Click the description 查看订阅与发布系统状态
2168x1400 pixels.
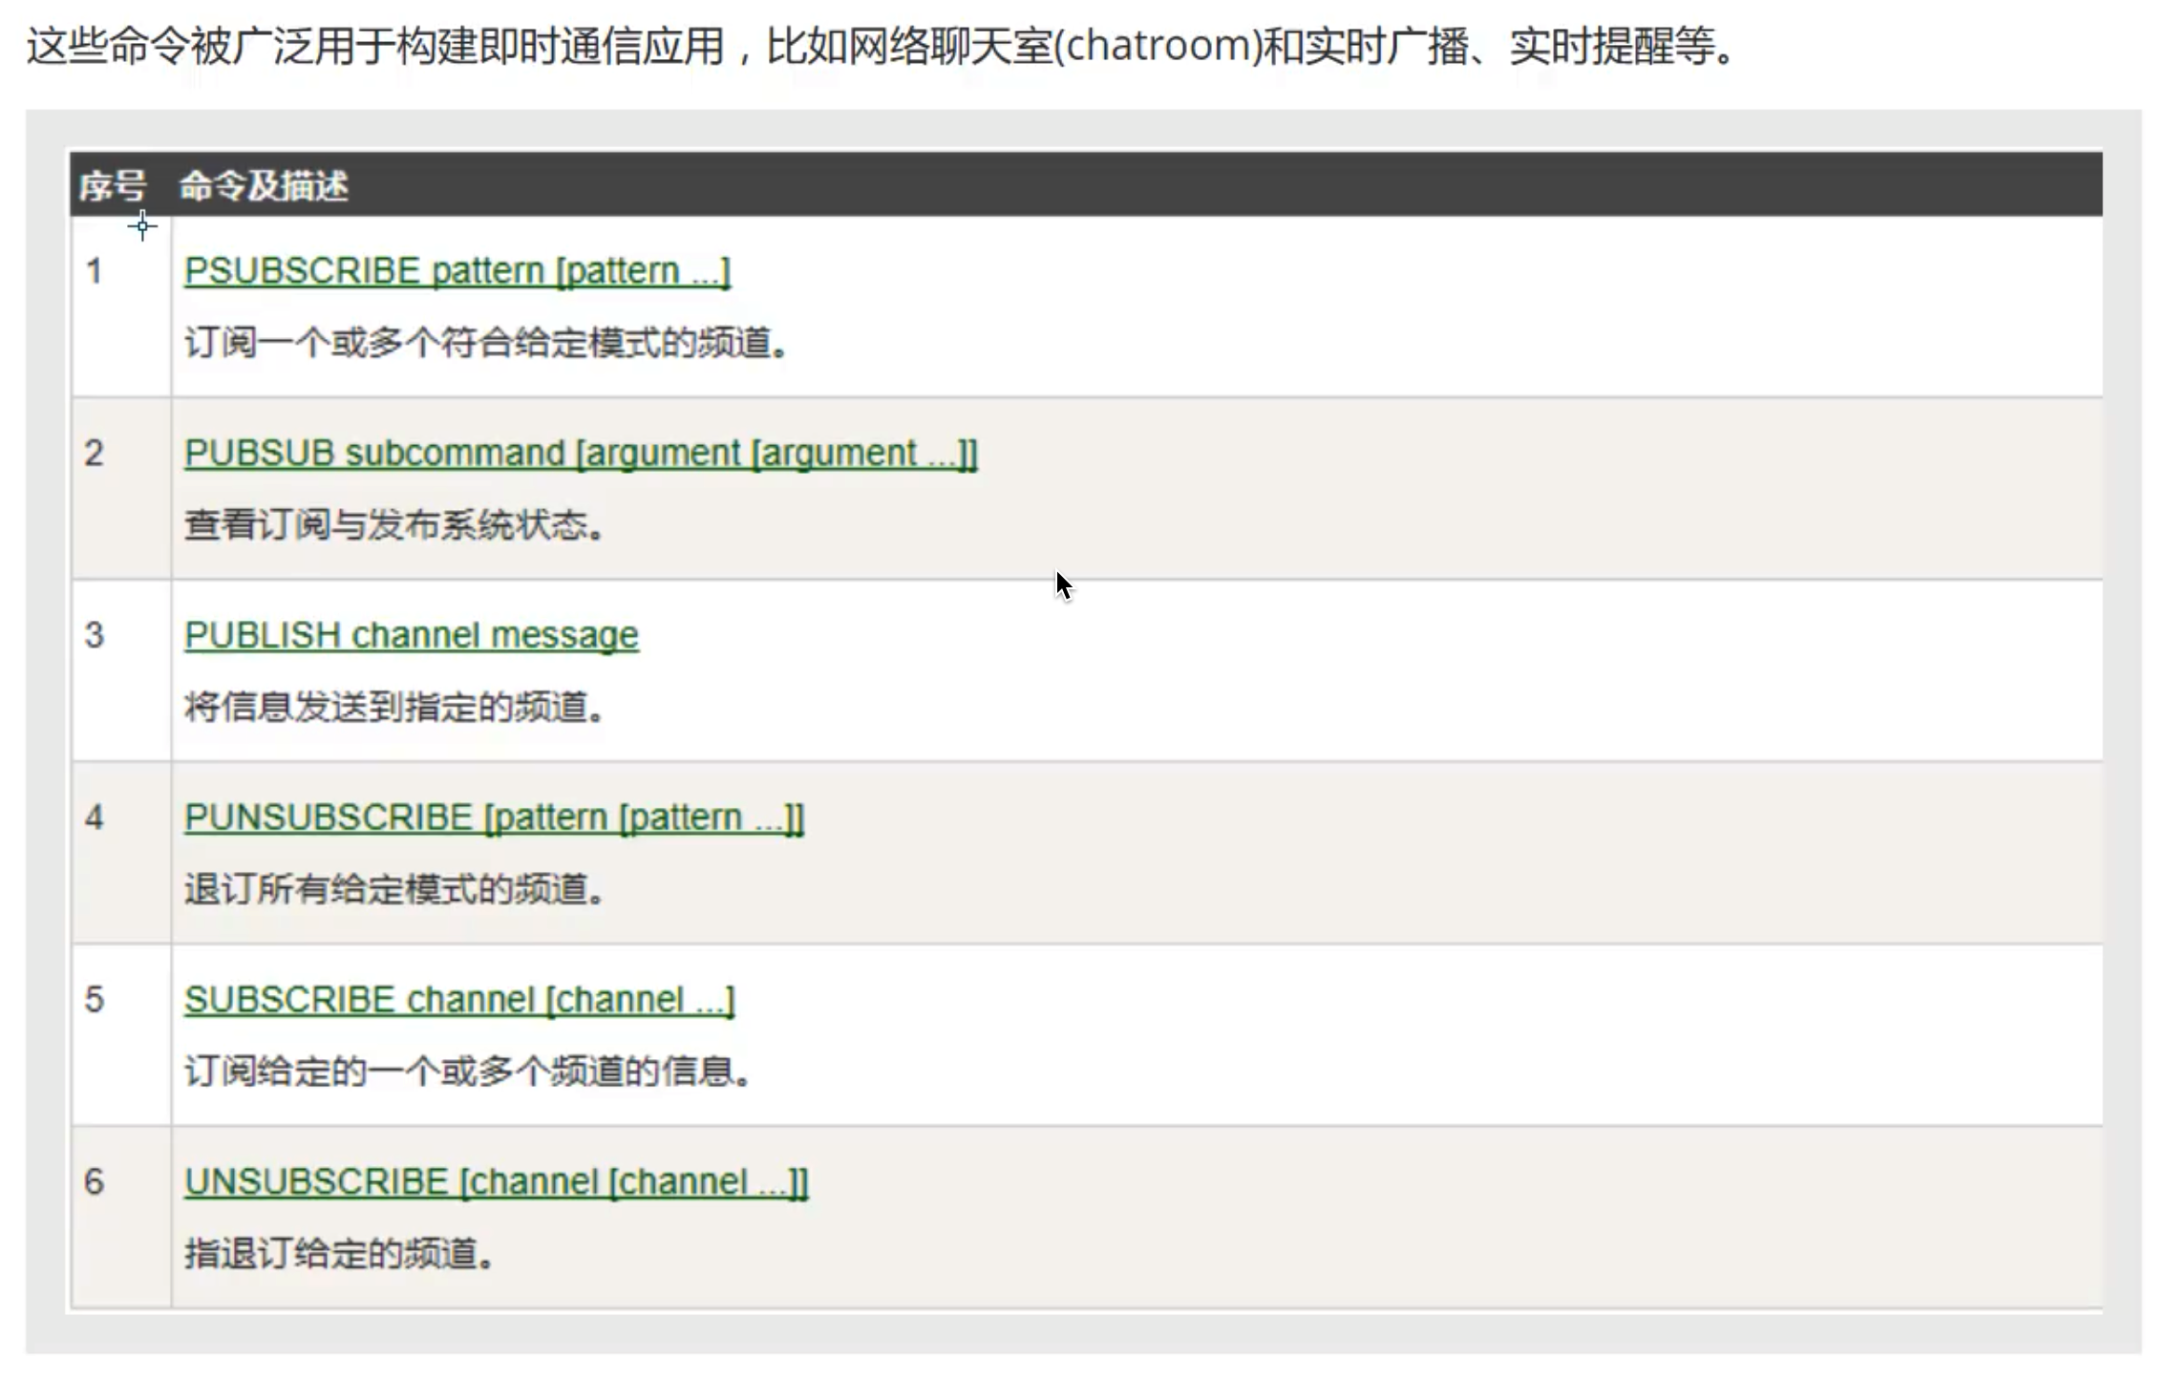click(393, 525)
